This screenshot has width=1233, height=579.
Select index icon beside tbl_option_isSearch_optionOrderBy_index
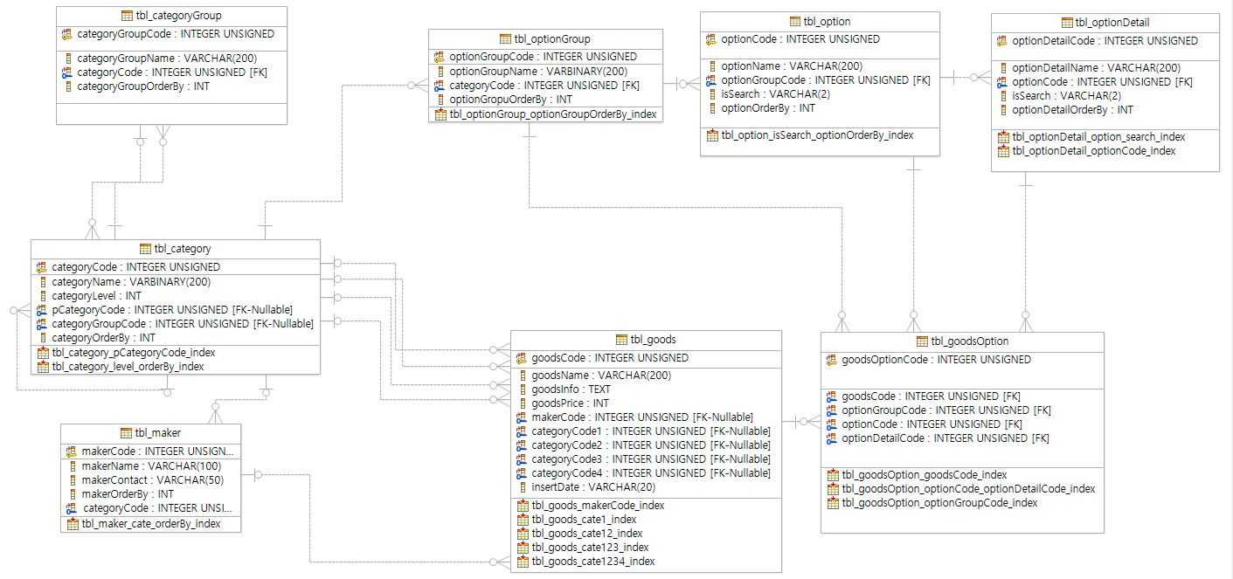coord(712,135)
